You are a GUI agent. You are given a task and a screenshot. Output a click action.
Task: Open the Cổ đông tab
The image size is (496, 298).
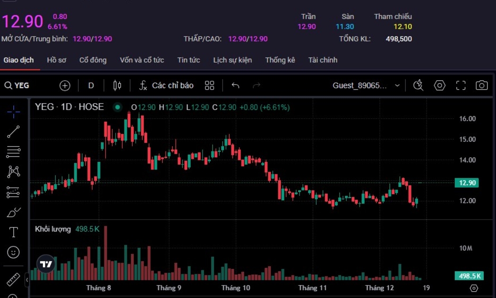(x=93, y=60)
